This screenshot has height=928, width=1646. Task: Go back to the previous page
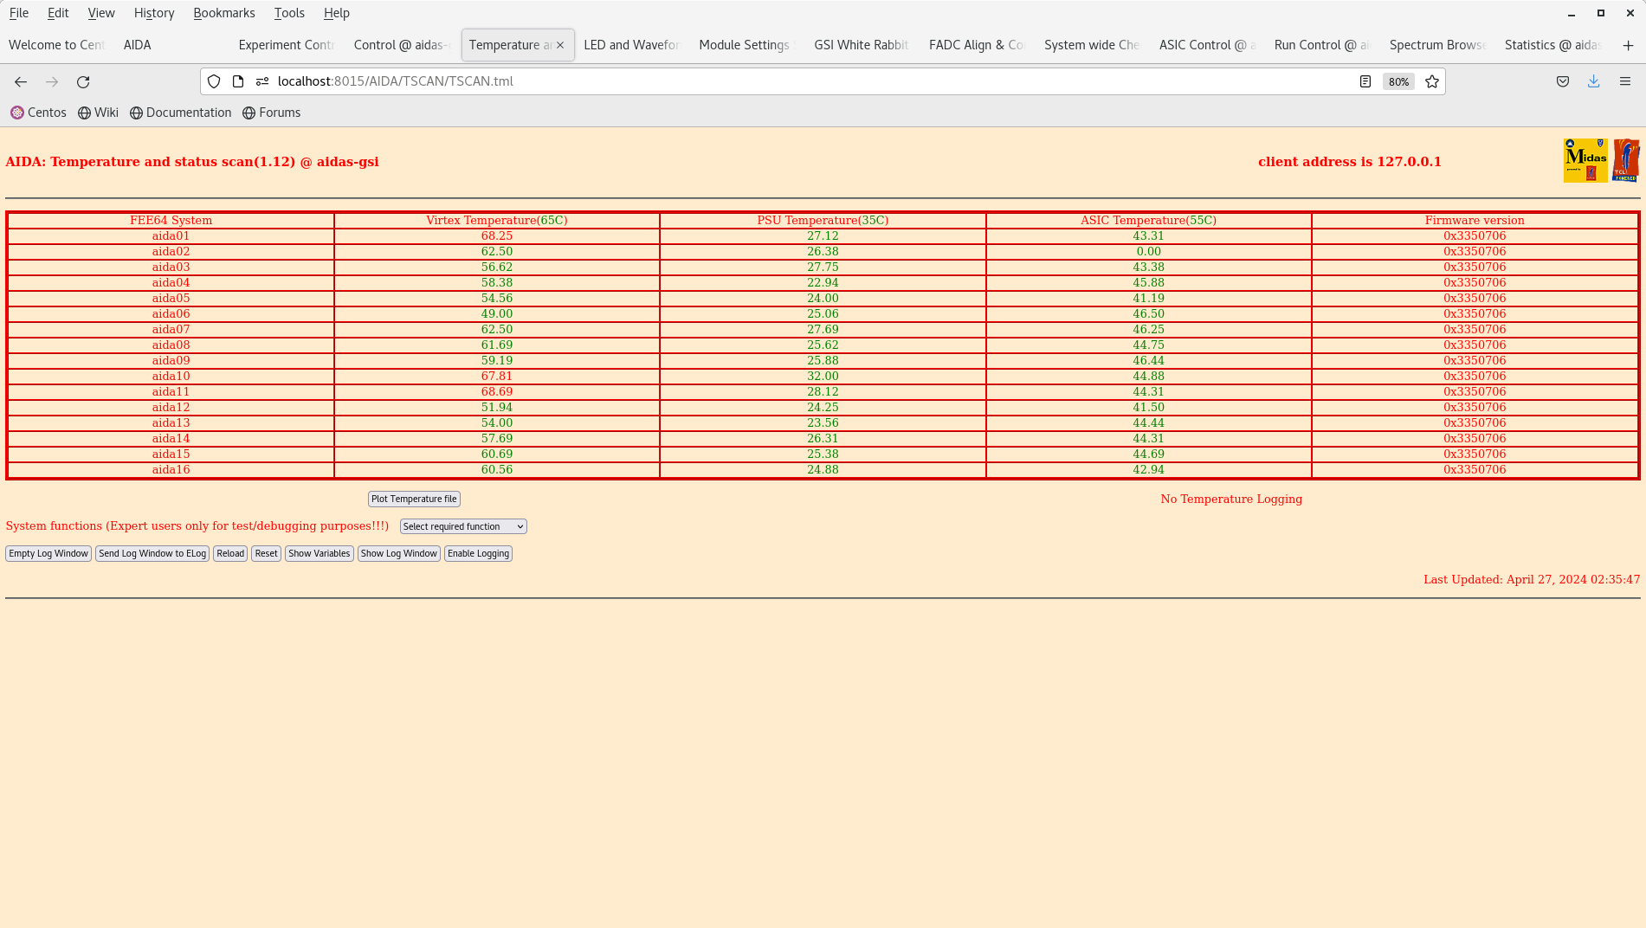click(21, 81)
